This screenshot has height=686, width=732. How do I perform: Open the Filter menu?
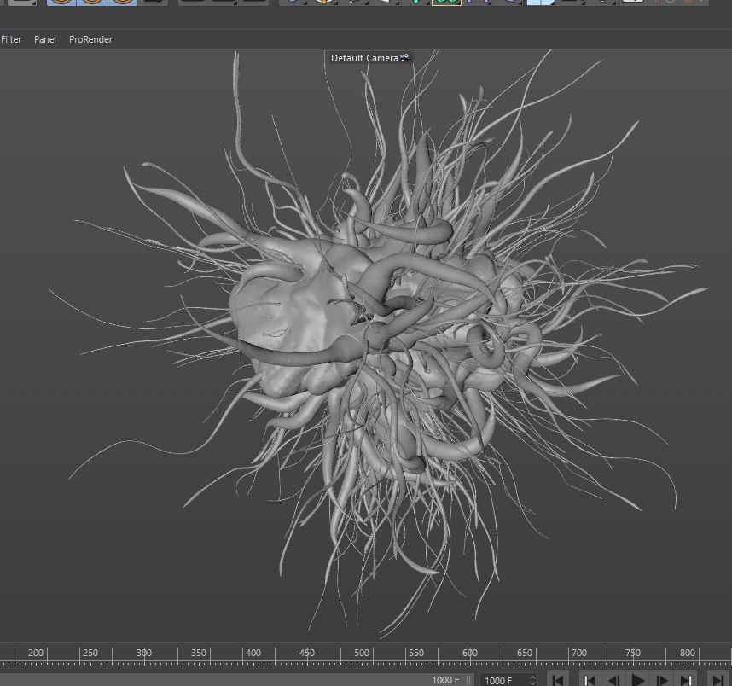(x=11, y=39)
